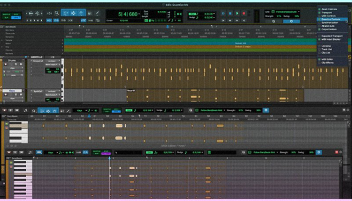Click the Drums track name button

[11, 60]
